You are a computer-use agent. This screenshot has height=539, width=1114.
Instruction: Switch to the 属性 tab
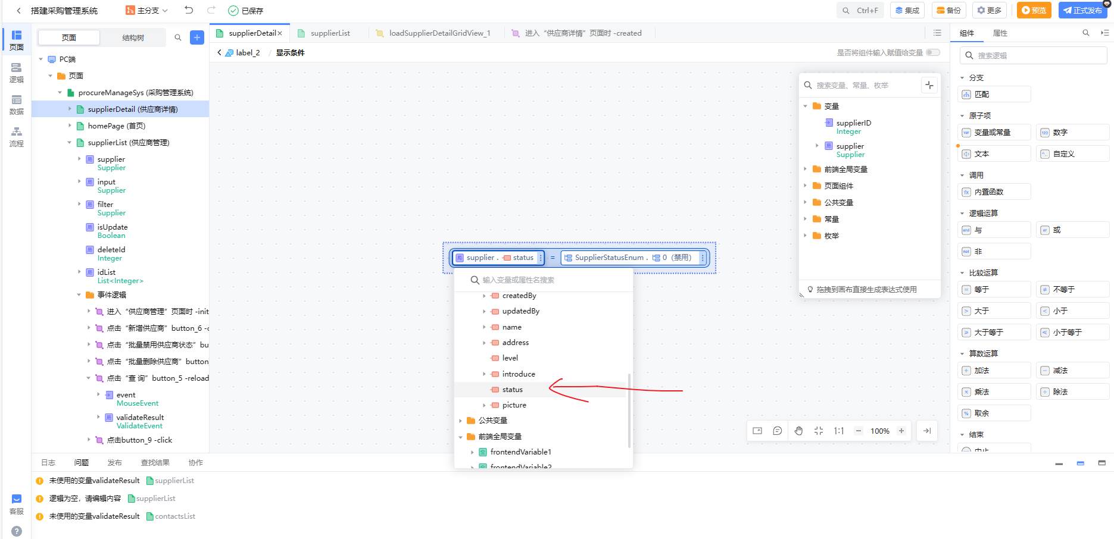[1000, 33]
